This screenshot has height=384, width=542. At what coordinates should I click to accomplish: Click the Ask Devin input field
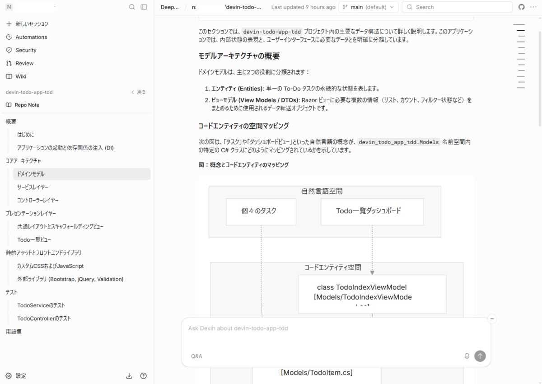coord(336,328)
